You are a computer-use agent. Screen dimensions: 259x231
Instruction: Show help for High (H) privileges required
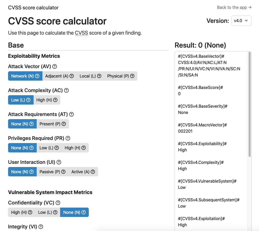84,148
